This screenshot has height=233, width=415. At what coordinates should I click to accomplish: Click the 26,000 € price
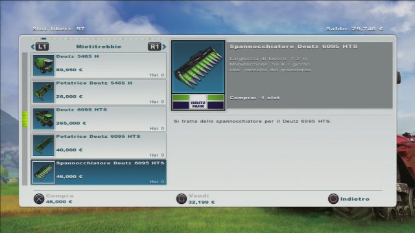click(x=69, y=96)
